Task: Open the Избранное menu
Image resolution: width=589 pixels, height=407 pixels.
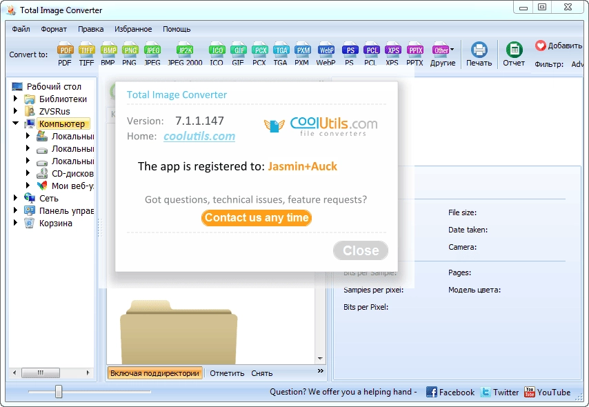Action: click(x=133, y=29)
